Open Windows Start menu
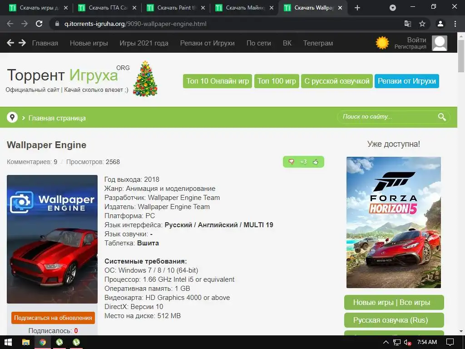Screen dimensions: 465x349 (x=8, y=342)
